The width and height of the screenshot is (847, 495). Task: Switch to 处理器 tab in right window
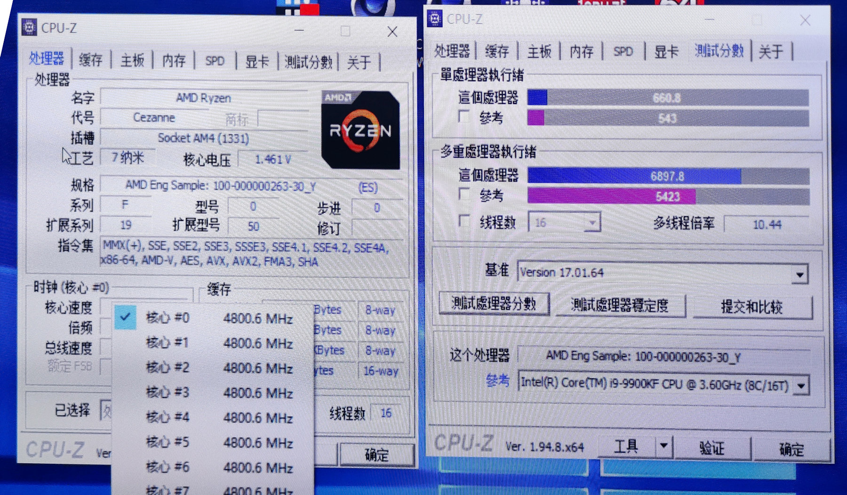click(x=452, y=50)
